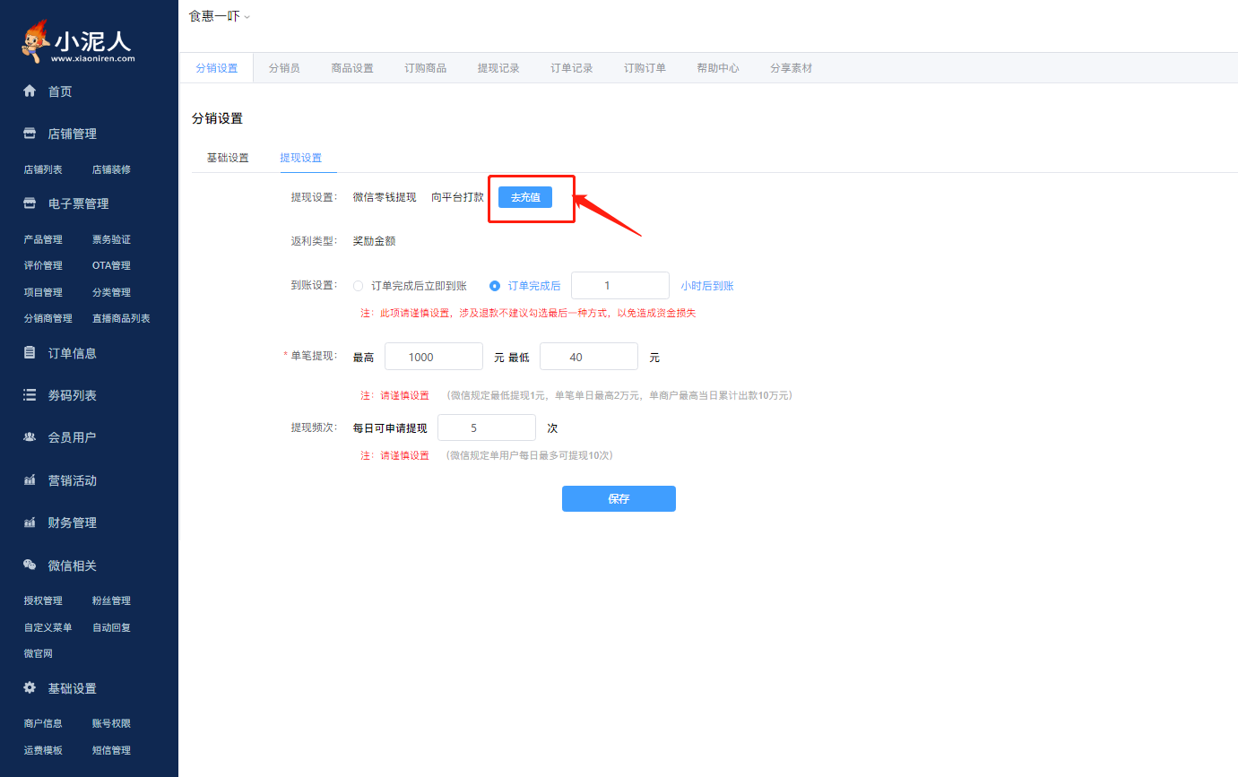
Task: Select the 订单完成后 hours radio option
Action: [495, 286]
